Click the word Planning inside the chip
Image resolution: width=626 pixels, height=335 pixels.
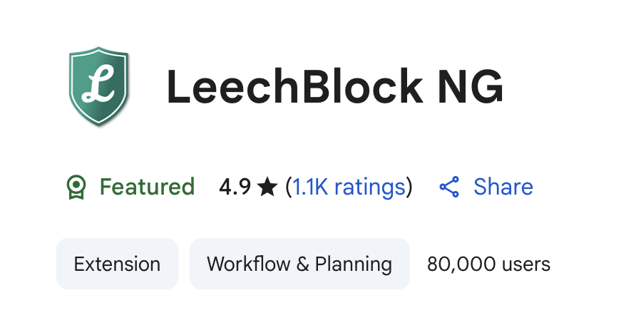pos(354,264)
